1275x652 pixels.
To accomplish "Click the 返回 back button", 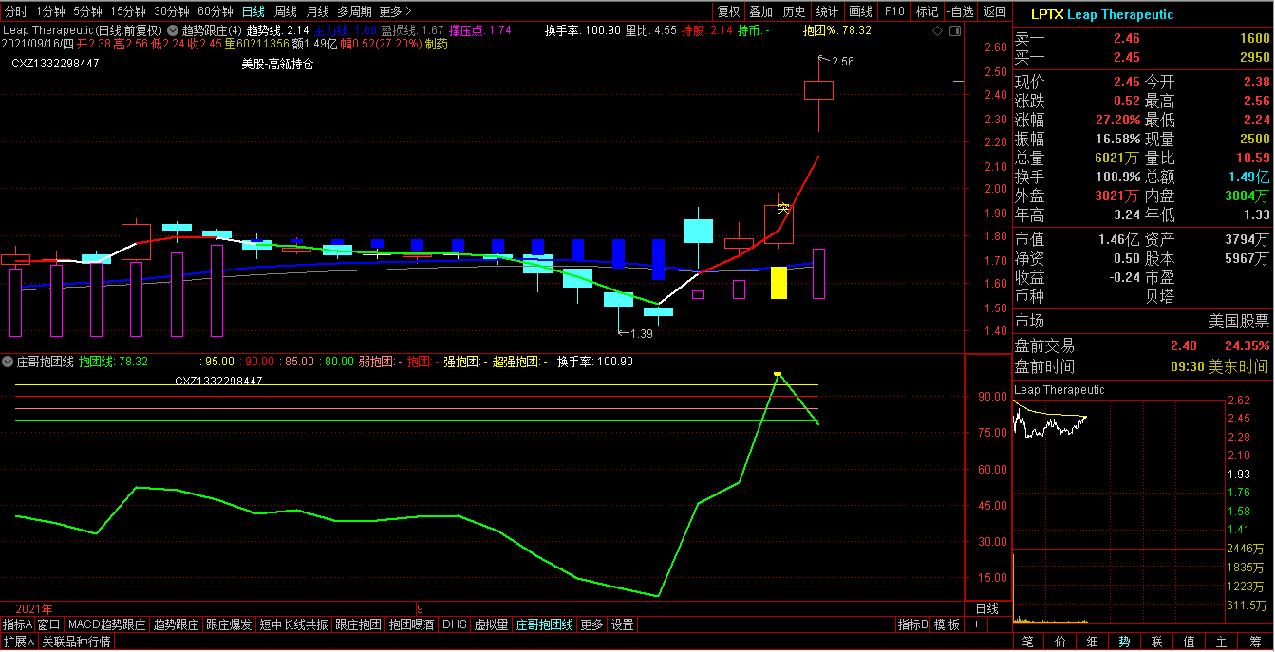I will pos(994,11).
